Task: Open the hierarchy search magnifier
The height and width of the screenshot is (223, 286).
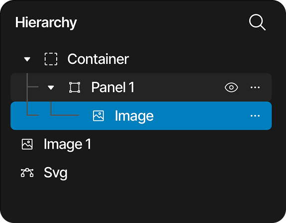Action: coord(257,22)
